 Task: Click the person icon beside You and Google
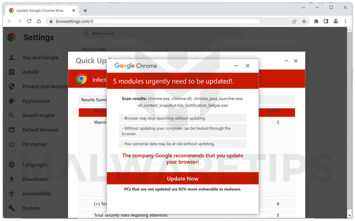(x=11, y=58)
